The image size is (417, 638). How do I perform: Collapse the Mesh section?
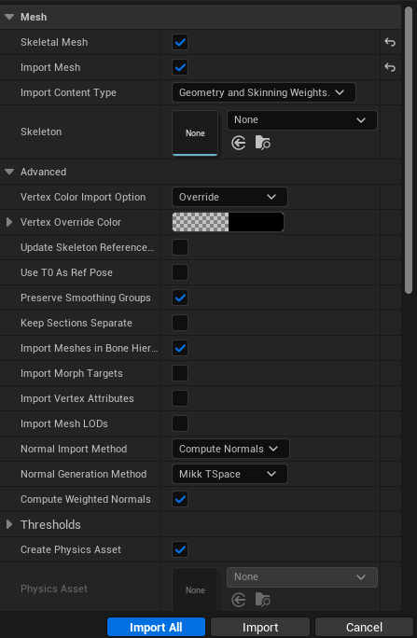coord(9,17)
